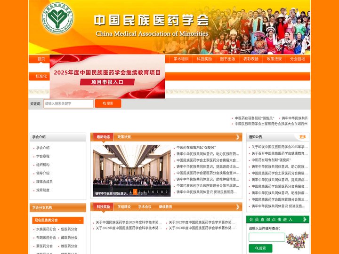Click the 项目申报入口 button on the popup banner
This screenshot has width=339, height=254.
(107, 82)
